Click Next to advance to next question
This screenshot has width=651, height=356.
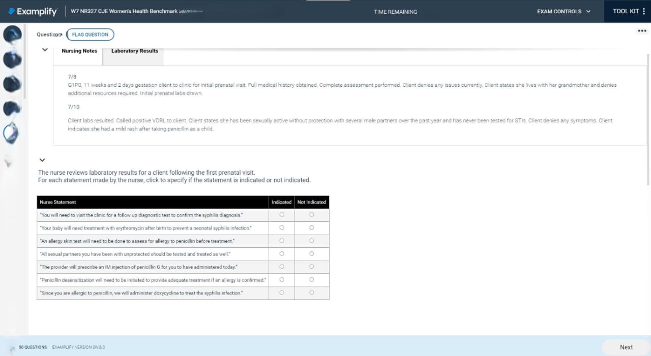point(626,347)
